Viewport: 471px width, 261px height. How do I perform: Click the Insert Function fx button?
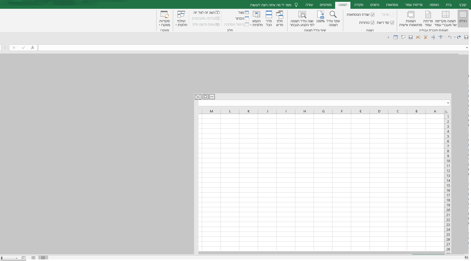pyautogui.click(x=33, y=48)
